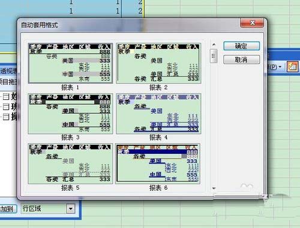Click the format list scroll up arrow
The height and width of the screenshot is (228, 300).
(214, 44)
